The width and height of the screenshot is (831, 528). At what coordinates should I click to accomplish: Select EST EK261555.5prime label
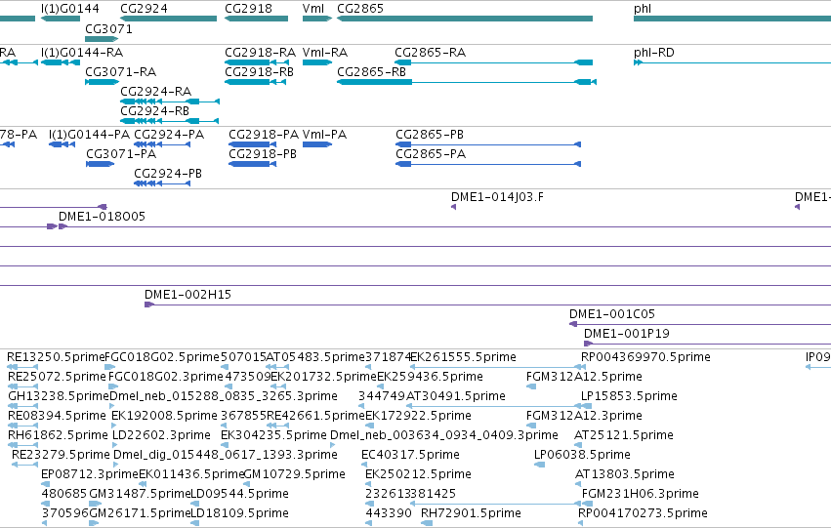463,357
